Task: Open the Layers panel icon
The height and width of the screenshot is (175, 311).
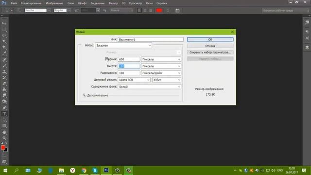Action: [307, 48]
